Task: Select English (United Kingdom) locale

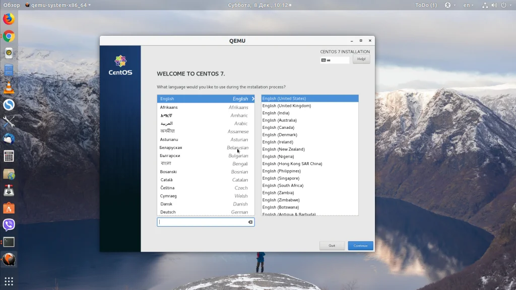Action: point(310,106)
